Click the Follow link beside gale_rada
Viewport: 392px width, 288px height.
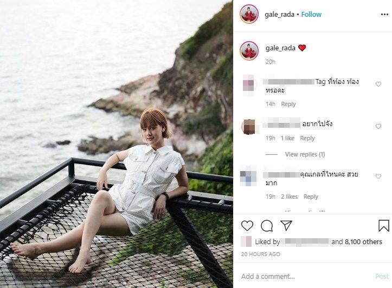tap(311, 15)
